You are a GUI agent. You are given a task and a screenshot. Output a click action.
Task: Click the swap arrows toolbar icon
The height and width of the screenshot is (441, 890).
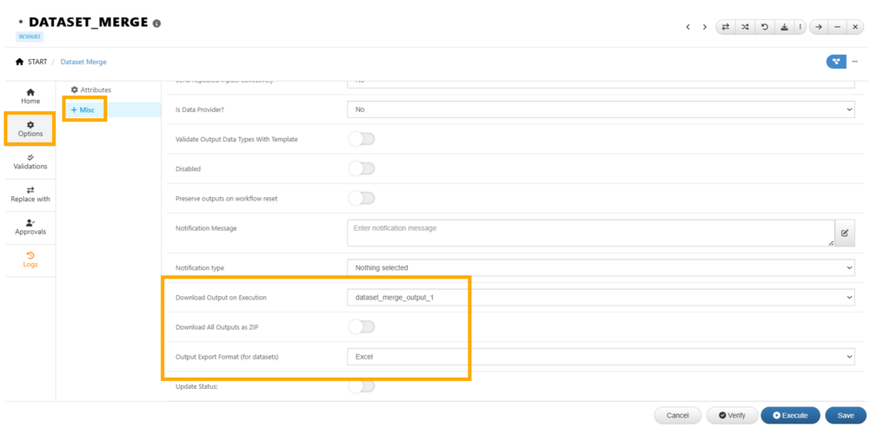(x=726, y=27)
